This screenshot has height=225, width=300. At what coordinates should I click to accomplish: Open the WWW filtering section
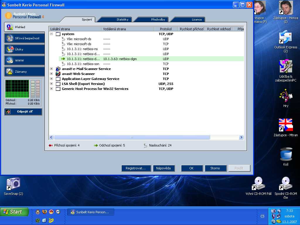coord(24,60)
